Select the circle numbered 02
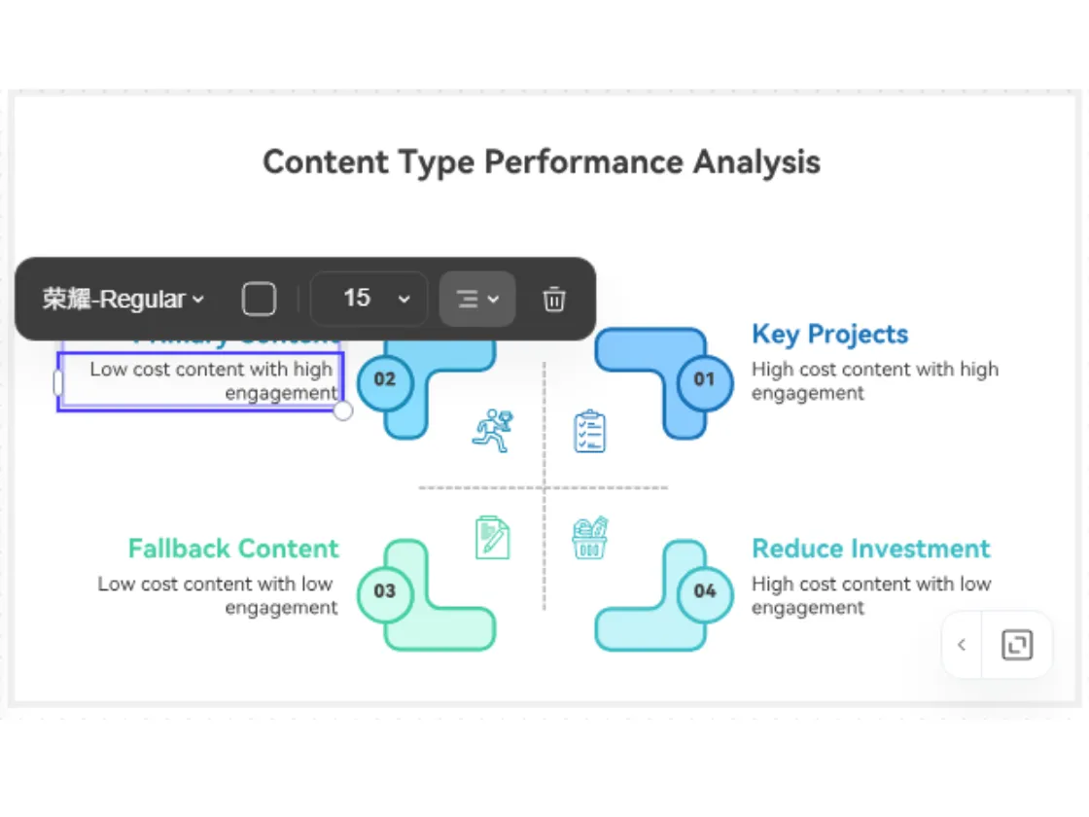Screen dimensions: 1089x817 click(385, 379)
